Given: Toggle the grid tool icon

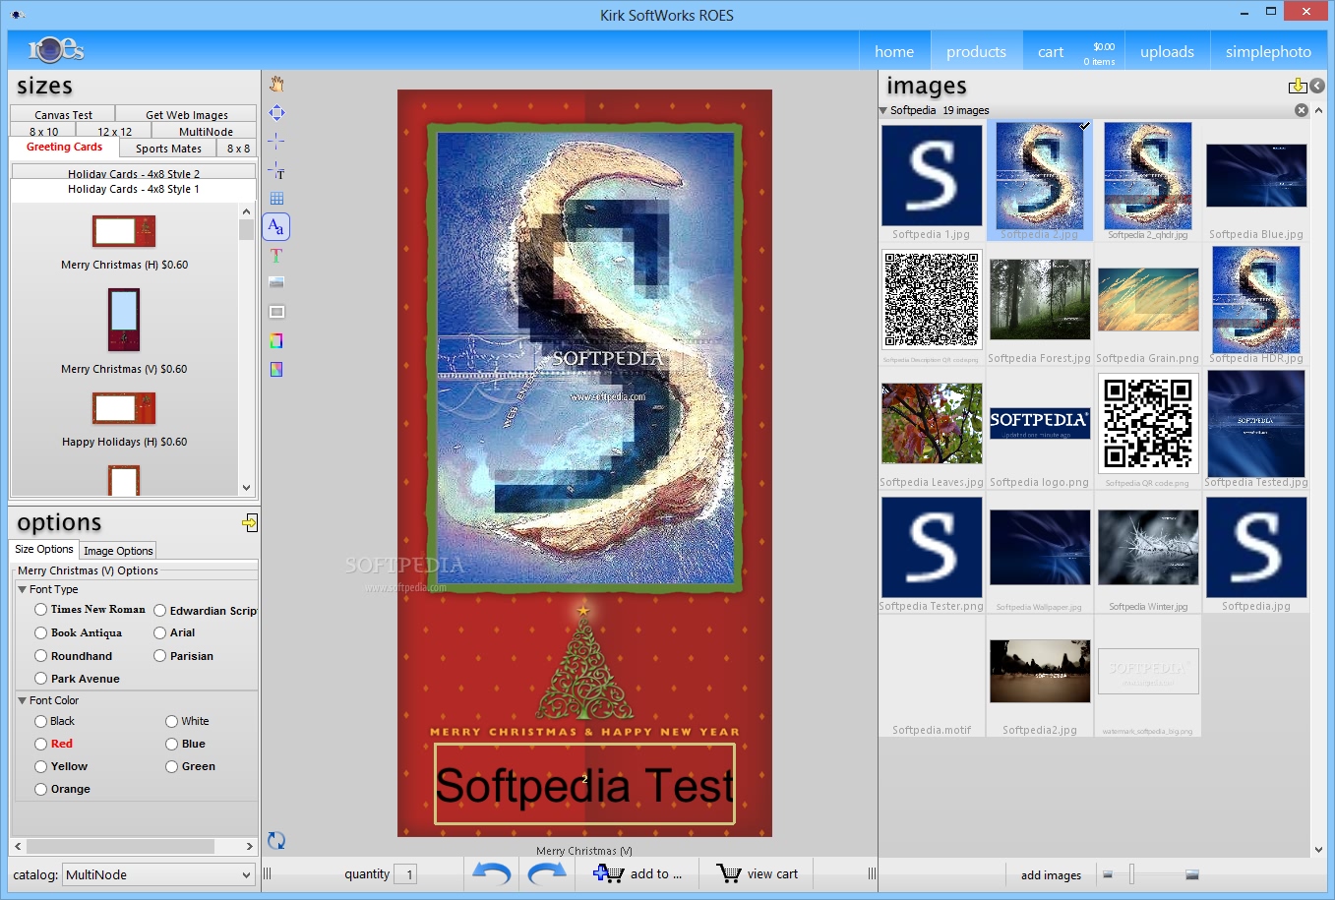Looking at the screenshot, I should pyautogui.click(x=276, y=198).
